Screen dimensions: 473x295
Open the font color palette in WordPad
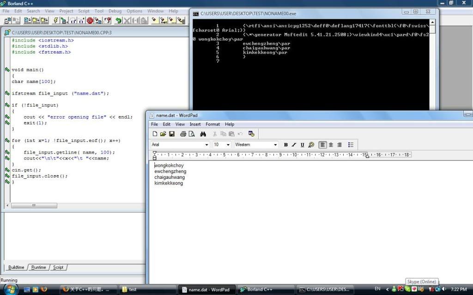point(311,145)
